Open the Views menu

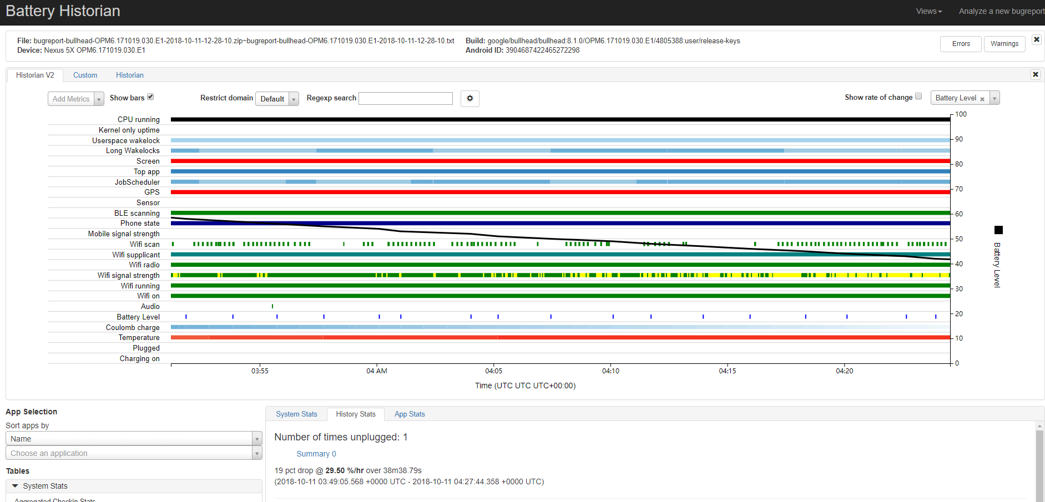coord(928,11)
